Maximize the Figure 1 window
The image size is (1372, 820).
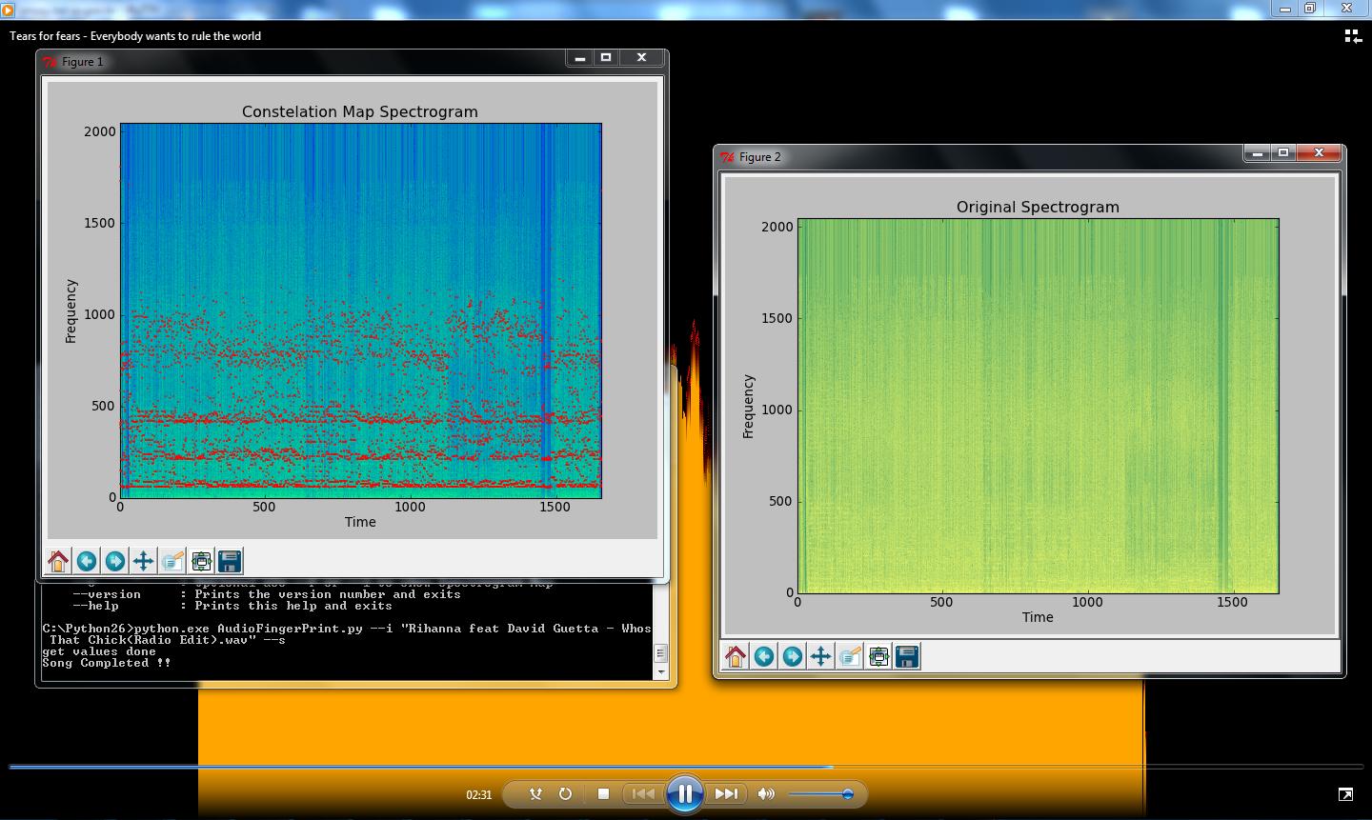click(x=606, y=57)
